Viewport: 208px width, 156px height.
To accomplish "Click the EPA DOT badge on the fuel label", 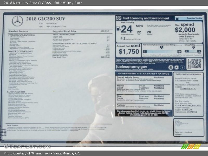I will point(119,18).
